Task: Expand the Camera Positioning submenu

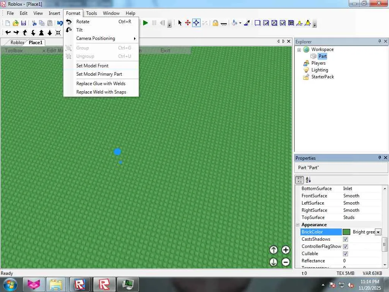Action: click(x=101, y=38)
